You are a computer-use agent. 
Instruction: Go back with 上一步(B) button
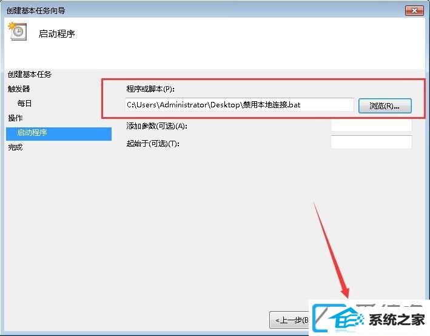point(290,320)
